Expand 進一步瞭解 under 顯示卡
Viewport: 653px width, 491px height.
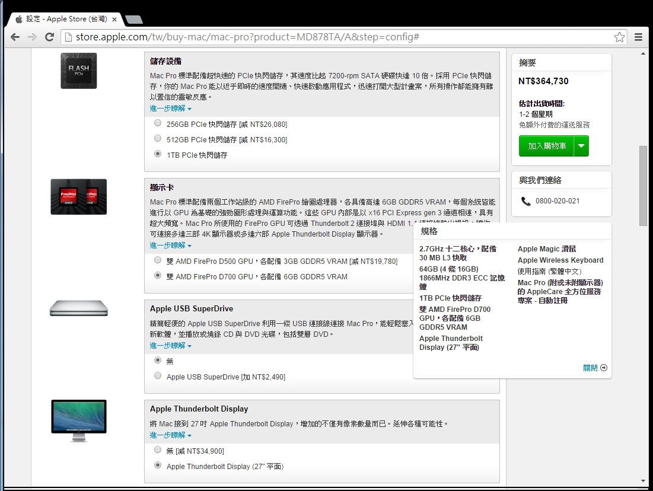pos(171,245)
